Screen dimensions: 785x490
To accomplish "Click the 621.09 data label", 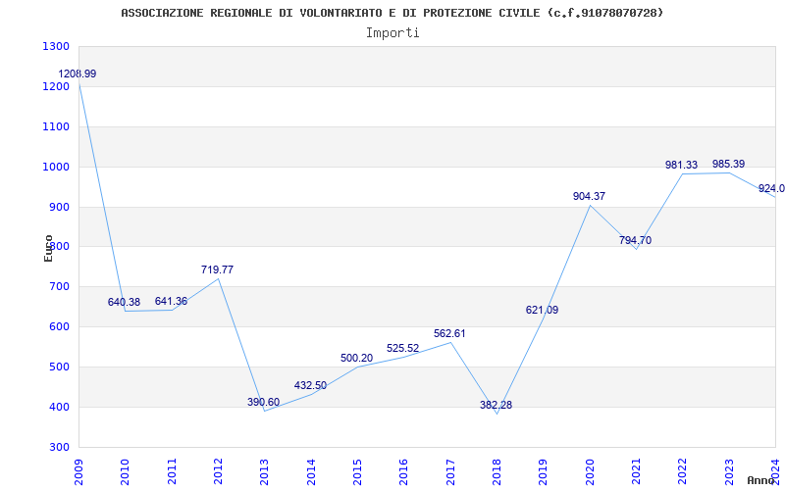I will coord(543,310).
